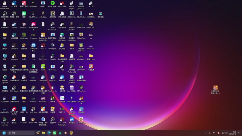Viewport: 242px width, 136px height.
Task: Open the Counter-Strike Global Offensive icon
Action: (43, 37)
